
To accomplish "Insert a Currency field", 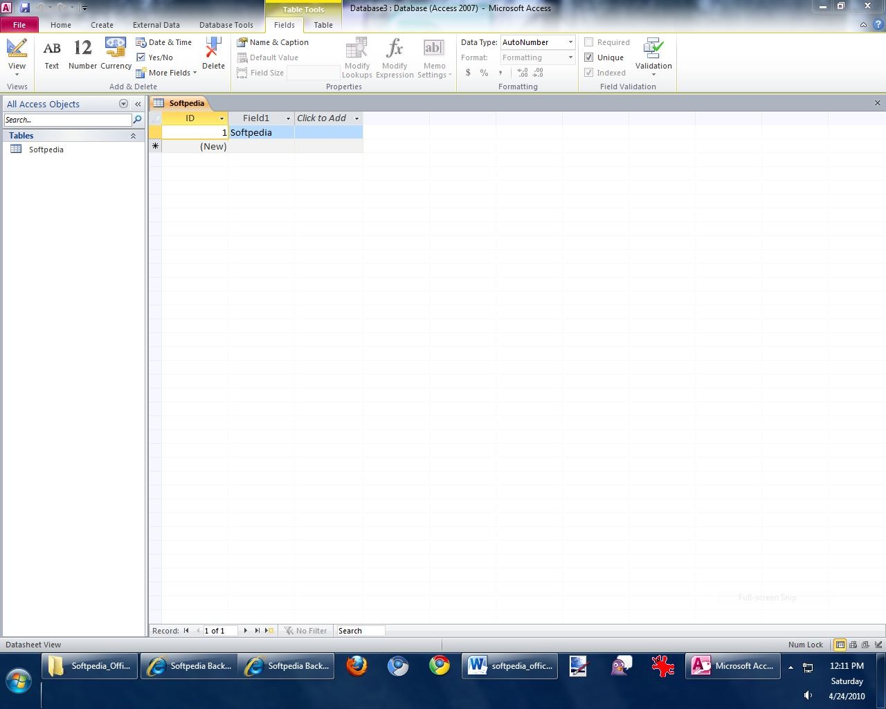I will (116, 55).
